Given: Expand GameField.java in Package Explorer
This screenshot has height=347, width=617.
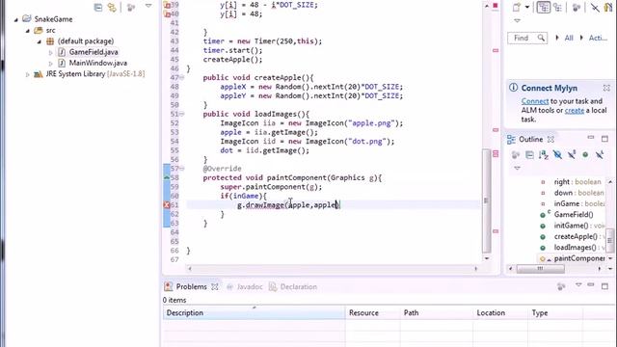Looking at the screenshot, I should click(50, 52).
